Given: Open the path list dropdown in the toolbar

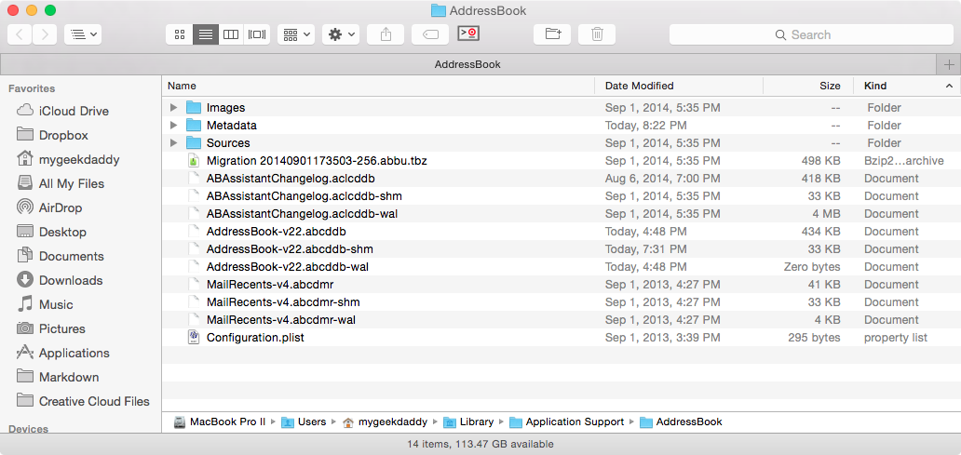Looking at the screenshot, I should click(83, 34).
